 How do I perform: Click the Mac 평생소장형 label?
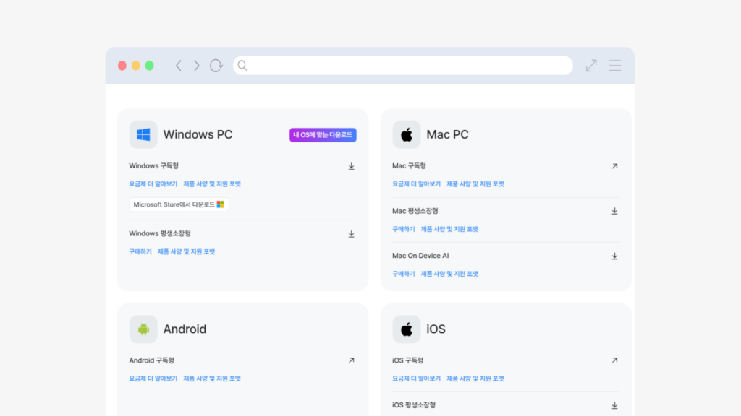(x=415, y=211)
